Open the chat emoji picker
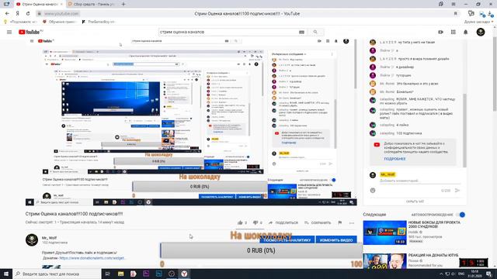 pos(373,191)
